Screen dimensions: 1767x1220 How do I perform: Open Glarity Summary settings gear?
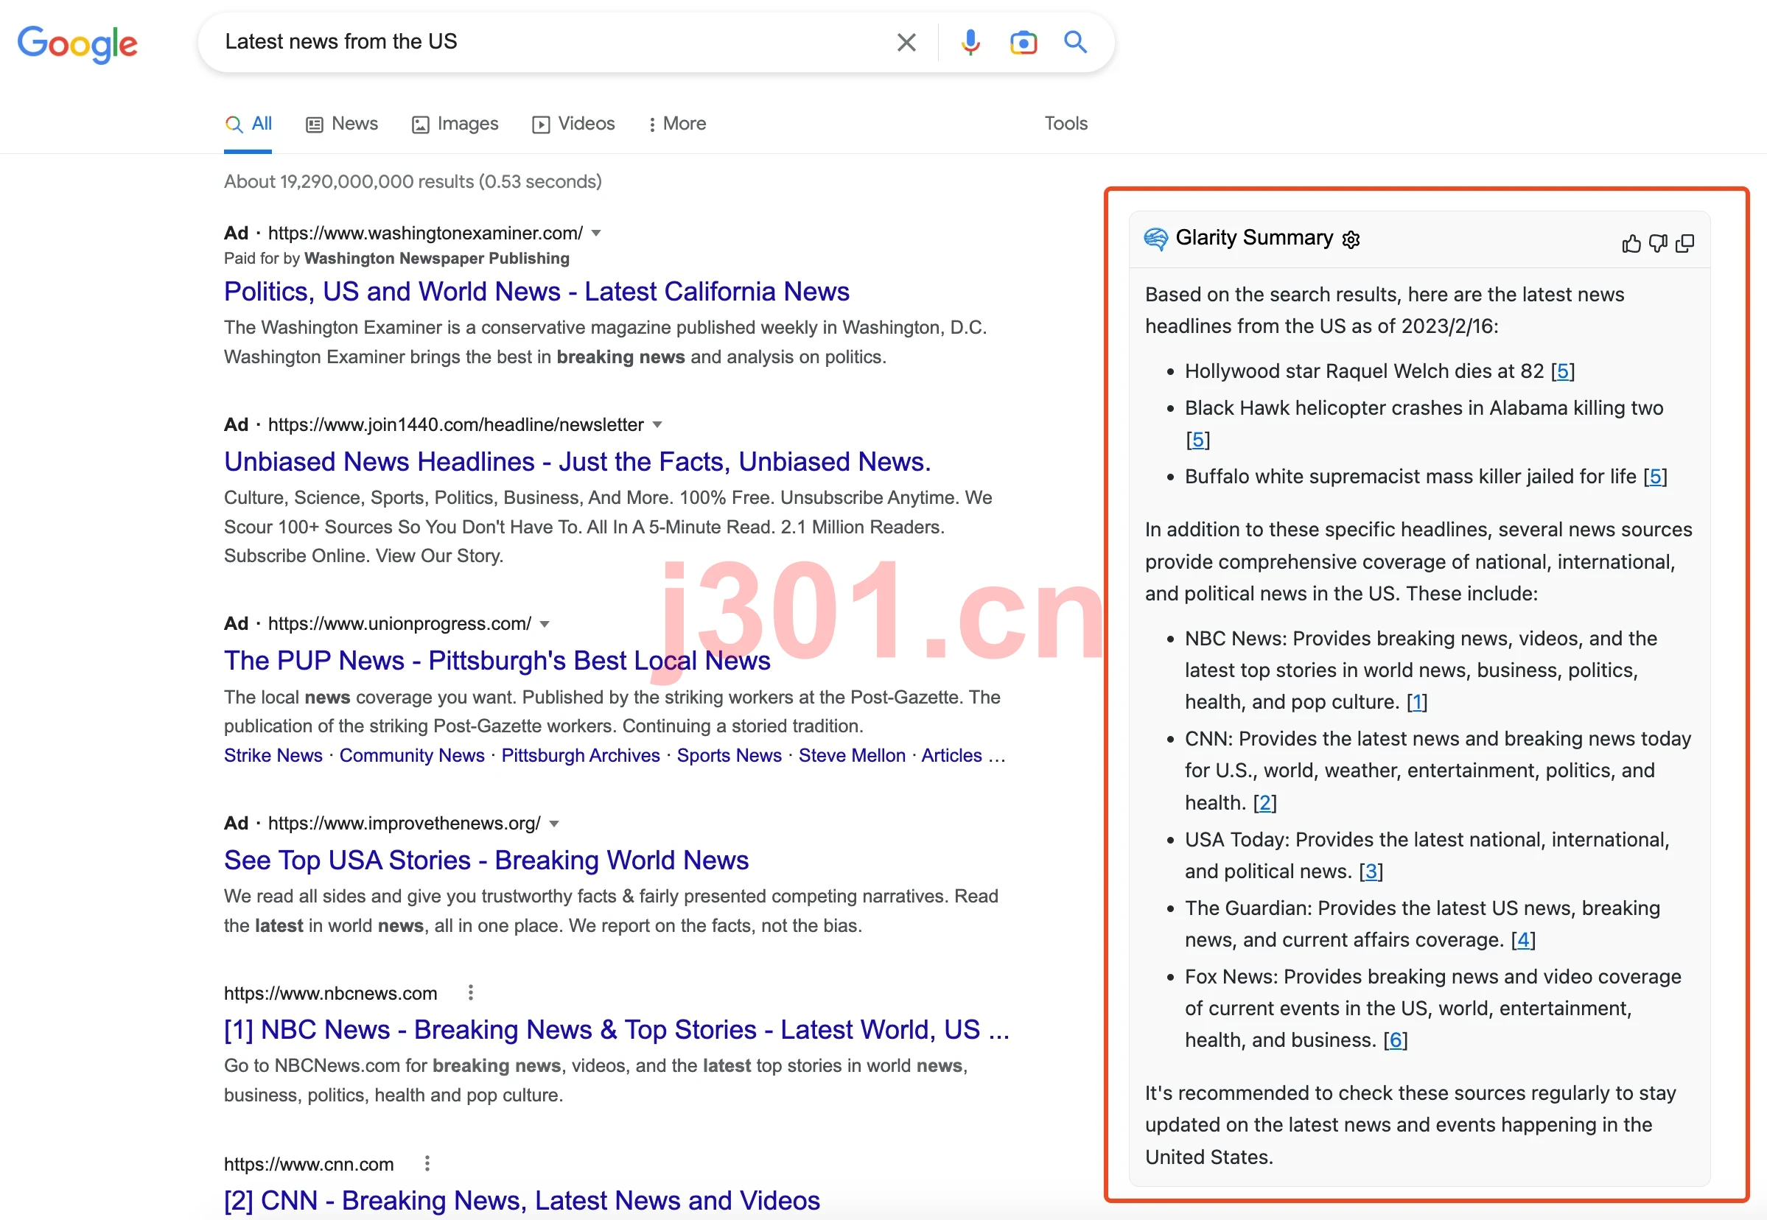click(1351, 239)
